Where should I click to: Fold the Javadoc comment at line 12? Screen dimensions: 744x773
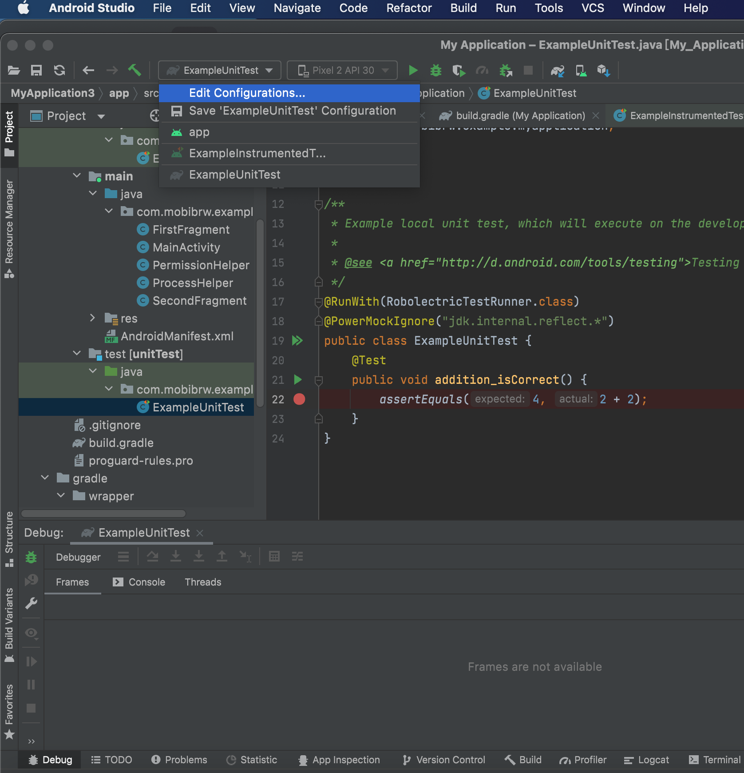point(318,204)
